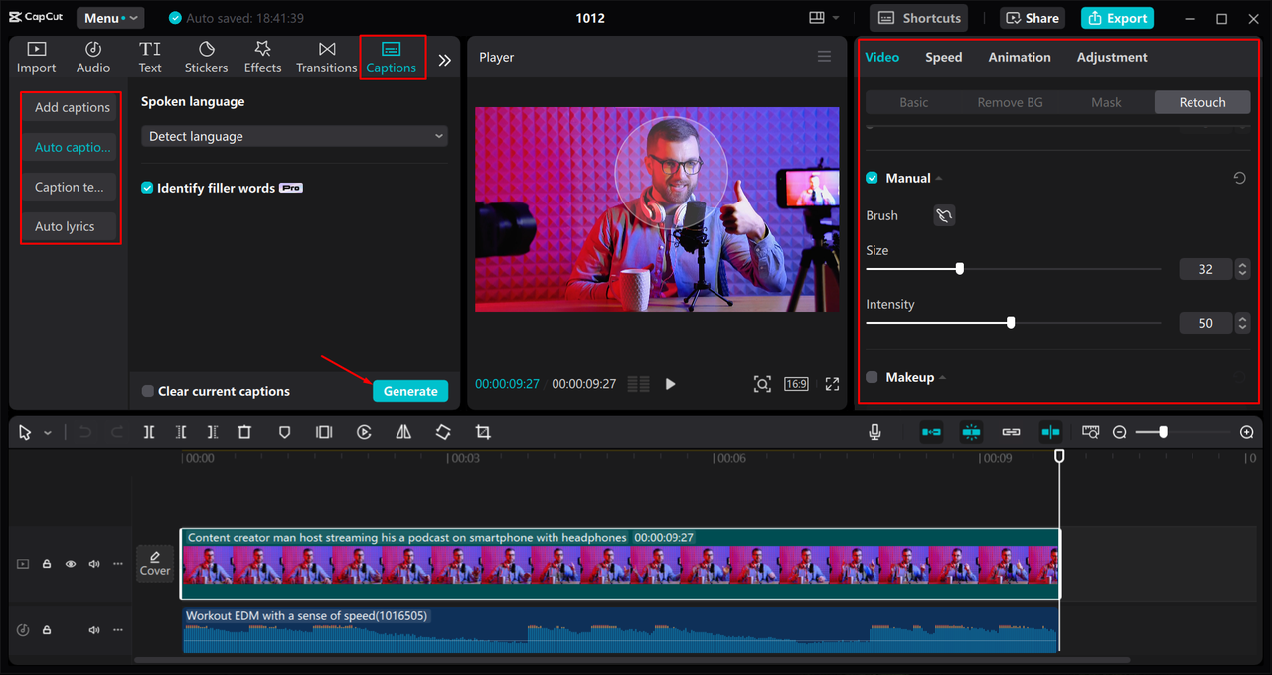Click the Undo arrow in timeline toolbar
The height and width of the screenshot is (675, 1272).
pos(85,432)
